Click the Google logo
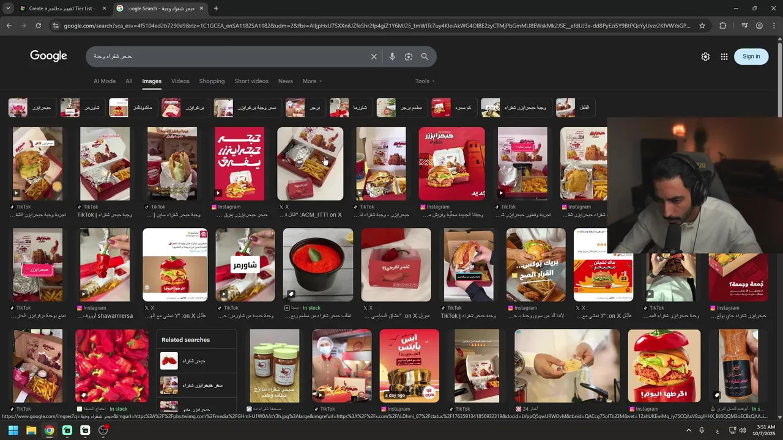Screen dimensions: 783x440 coord(48,56)
